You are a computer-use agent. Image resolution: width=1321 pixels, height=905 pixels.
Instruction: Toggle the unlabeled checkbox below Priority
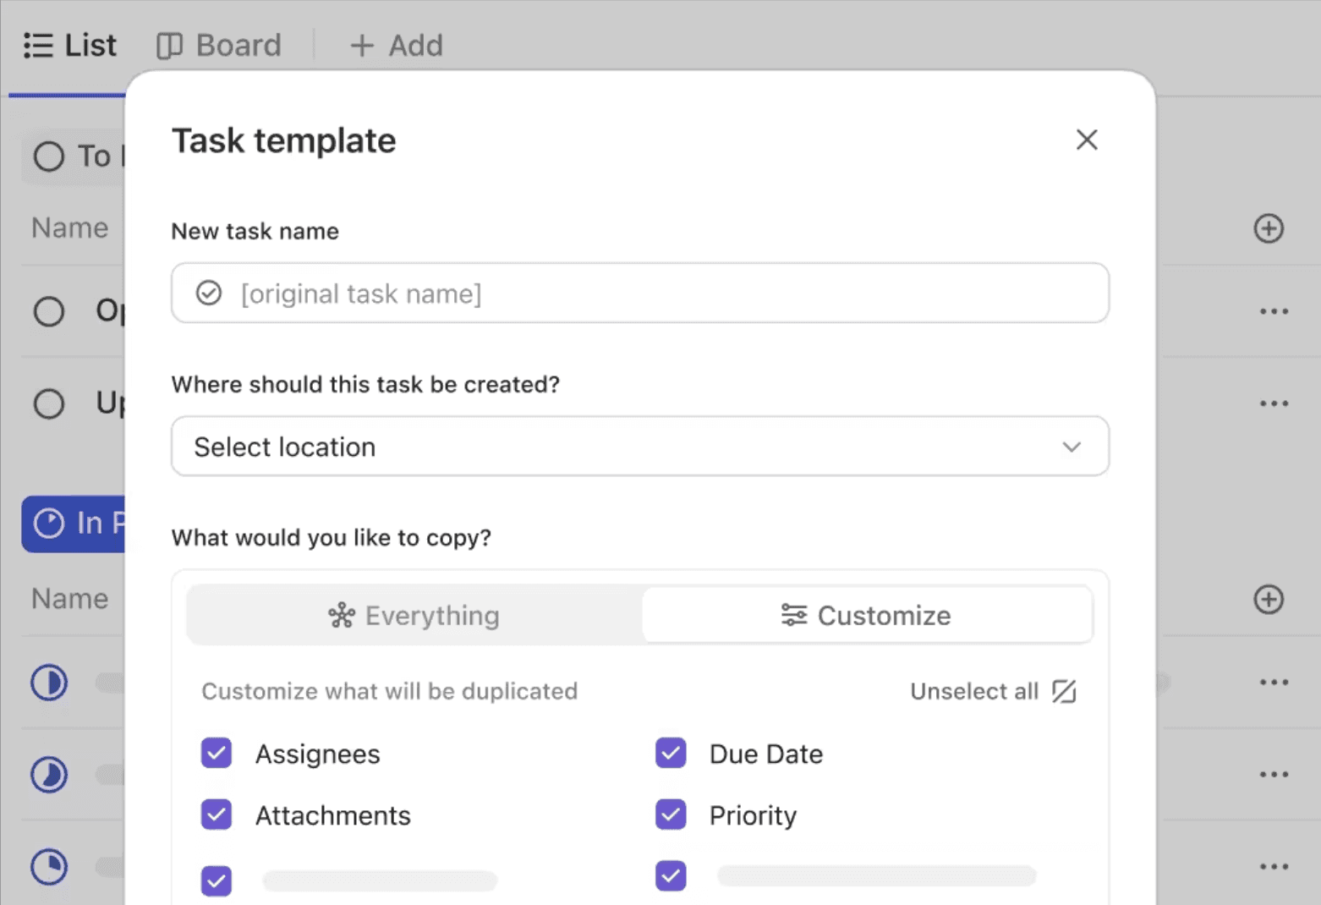pos(671,875)
